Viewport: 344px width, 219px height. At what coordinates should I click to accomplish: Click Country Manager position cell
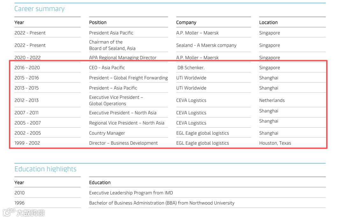pyautogui.click(x=107, y=133)
